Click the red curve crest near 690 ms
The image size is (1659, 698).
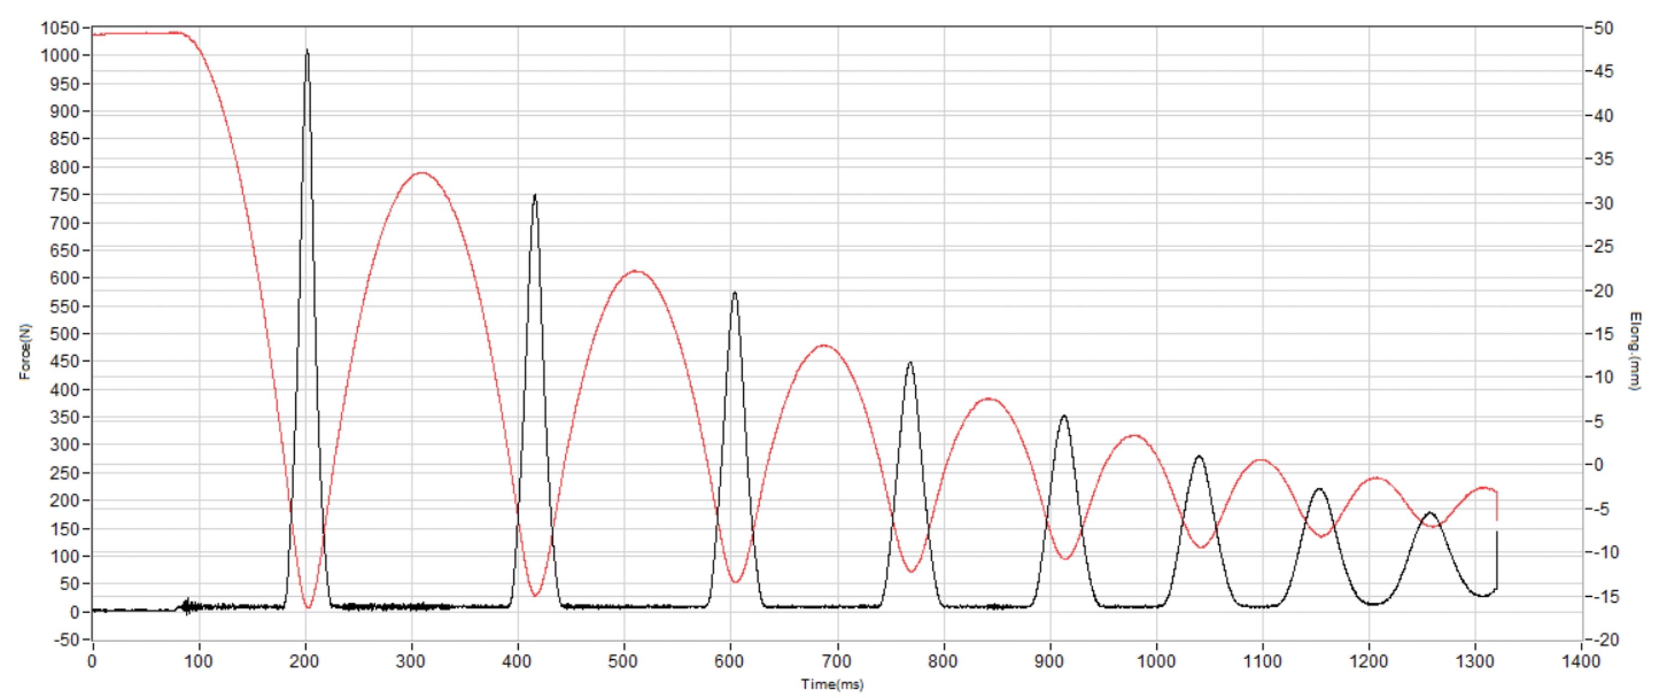point(824,346)
